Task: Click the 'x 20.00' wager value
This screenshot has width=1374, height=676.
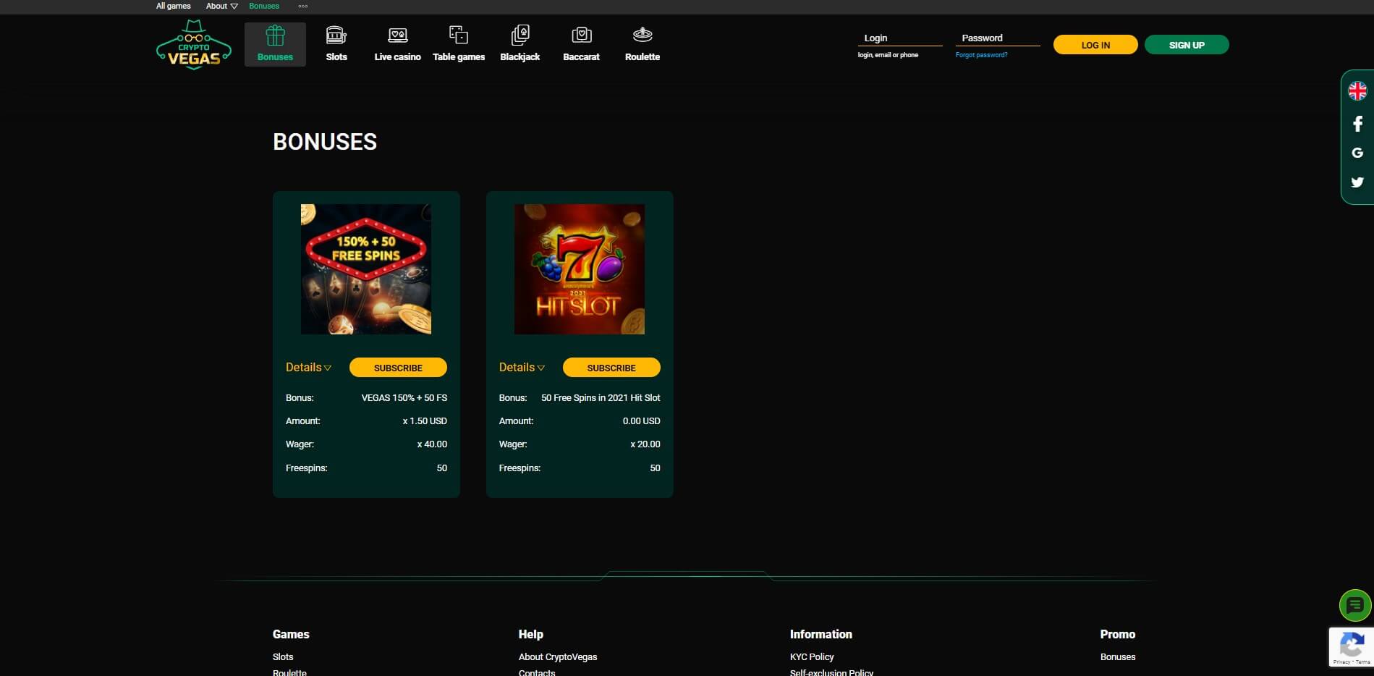Action: [x=645, y=444]
